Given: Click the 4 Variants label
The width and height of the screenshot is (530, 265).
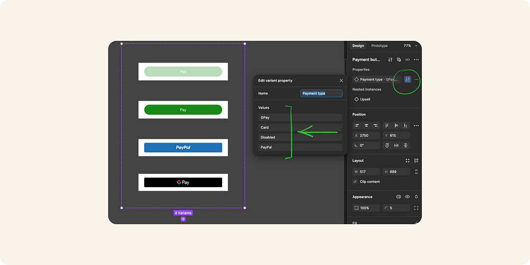Looking at the screenshot, I should (183, 213).
